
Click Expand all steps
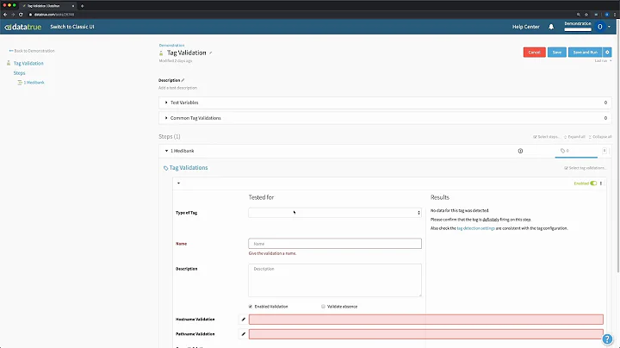[574, 137]
